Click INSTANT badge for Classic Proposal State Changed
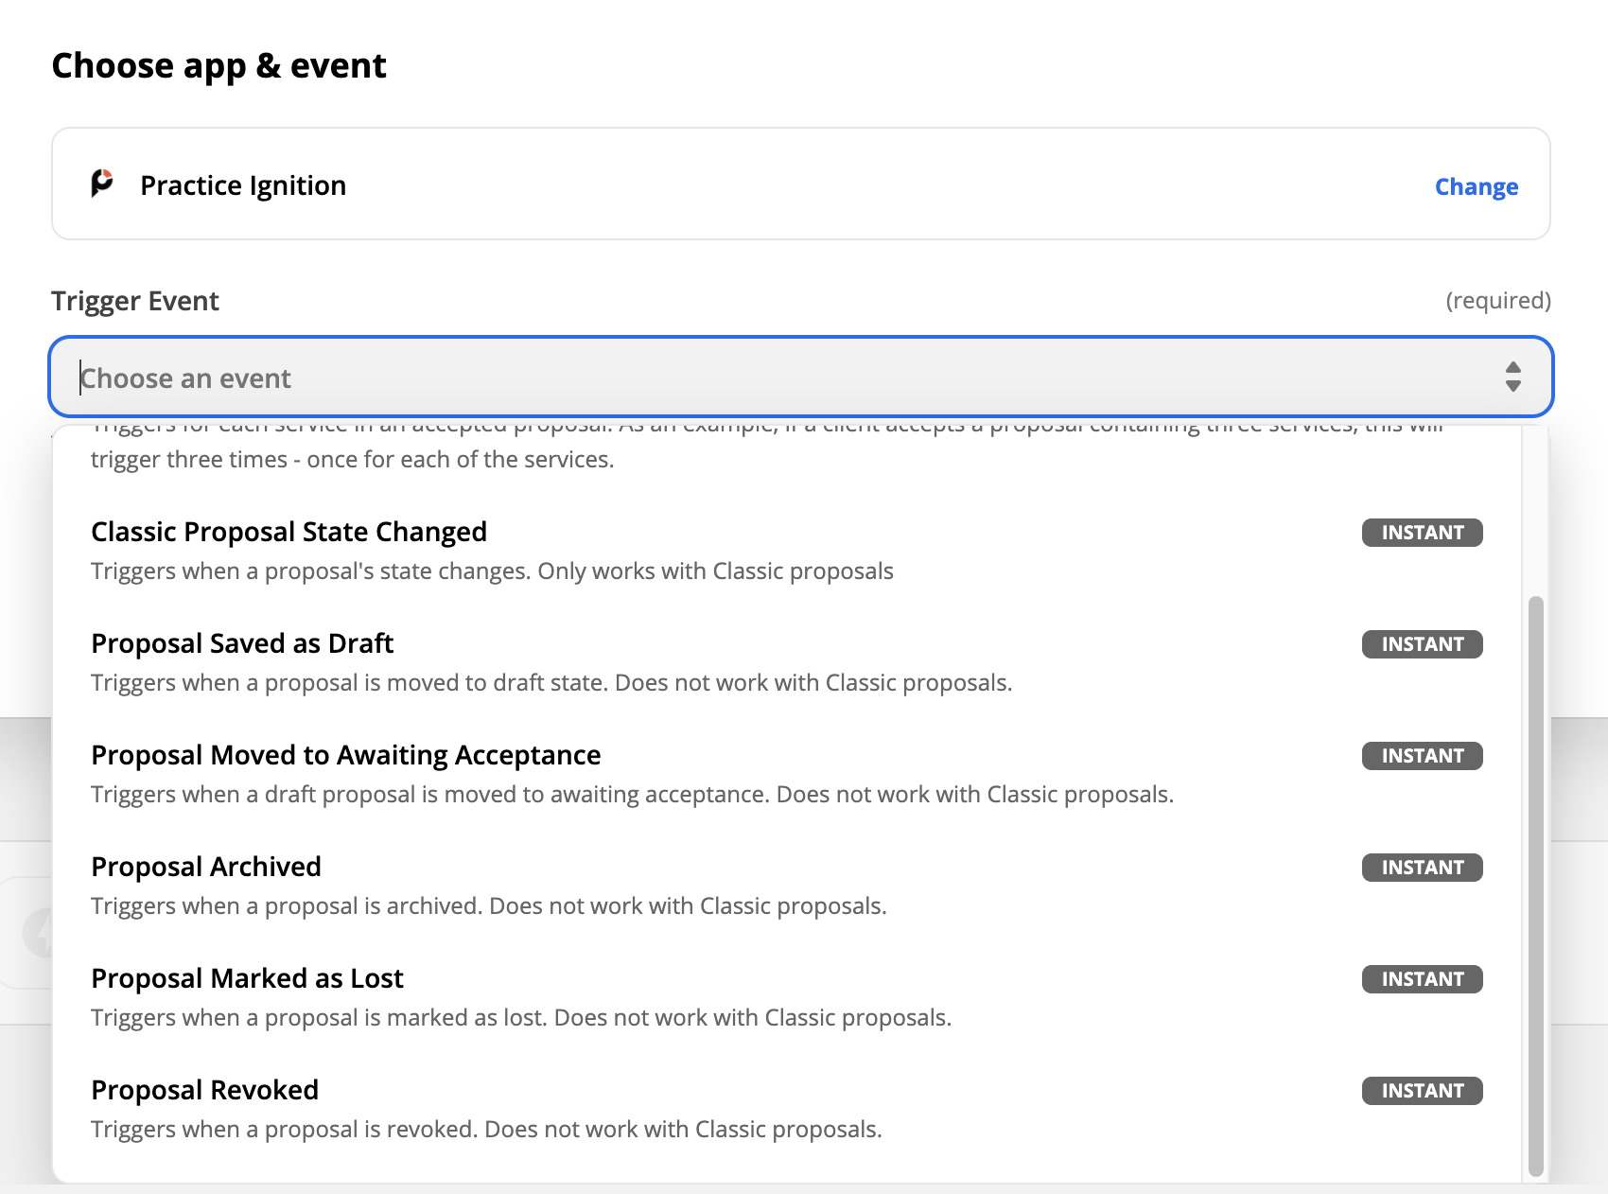Screen dimensions: 1608x1194 click(1422, 533)
